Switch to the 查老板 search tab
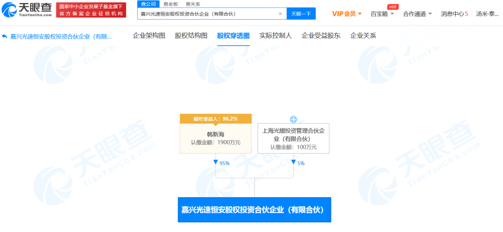 pos(171,4)
